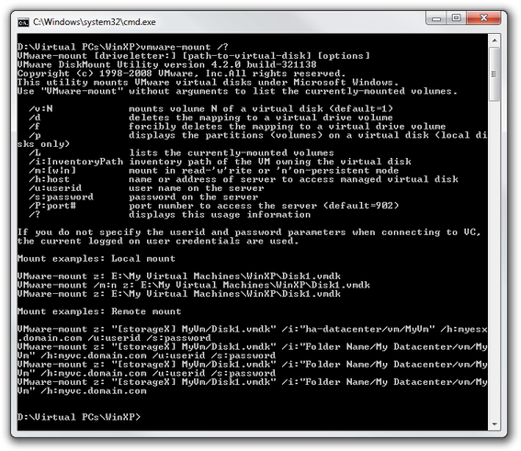Click the 'VMware DiskMount Utility version 4.2.0' line

[x=167, y=64]
